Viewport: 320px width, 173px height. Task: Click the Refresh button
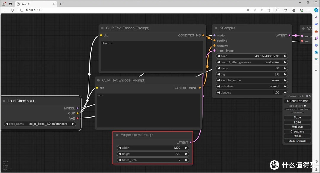click(297, 127)
